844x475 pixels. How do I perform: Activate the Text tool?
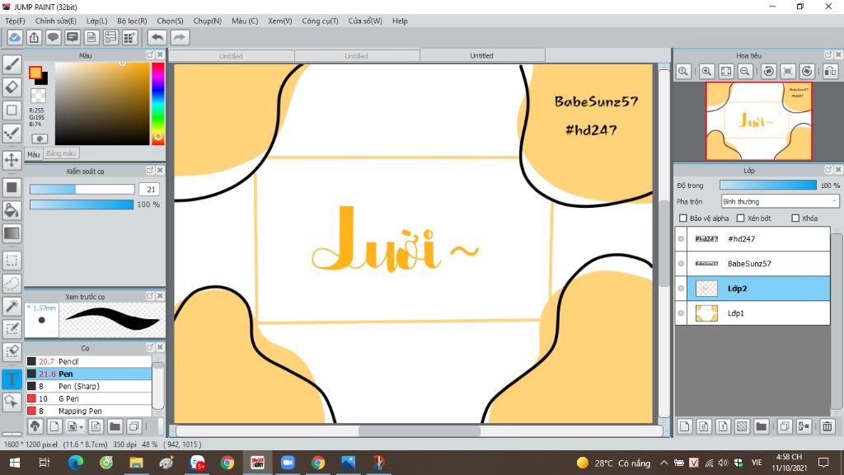(12, 379)
